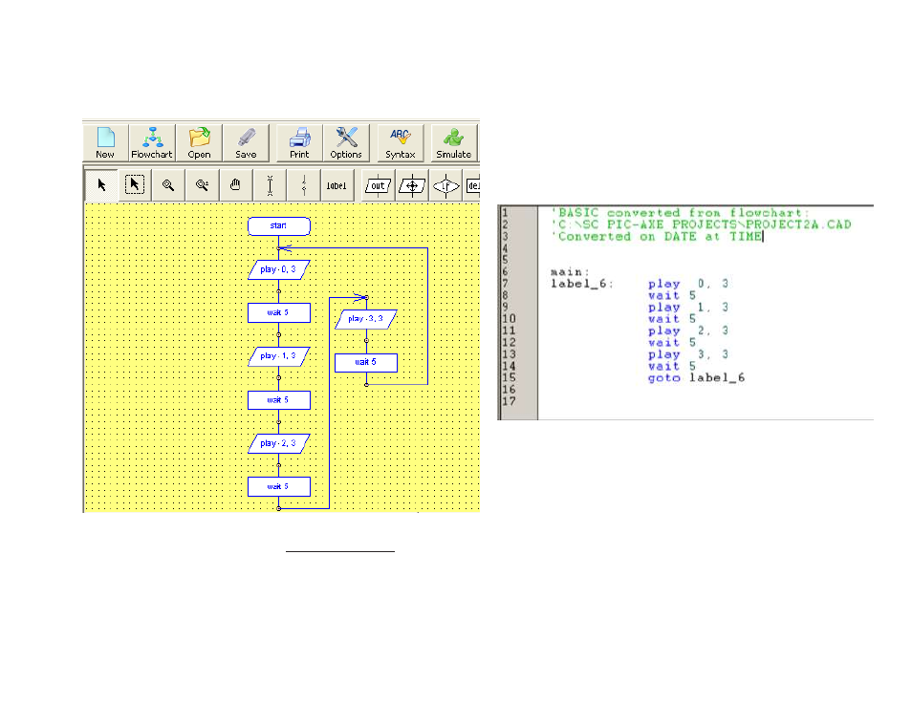Viewport: 912px width, 704px height.
Task: Click the 'goto label_6' code line
Action: click(696, 378)
